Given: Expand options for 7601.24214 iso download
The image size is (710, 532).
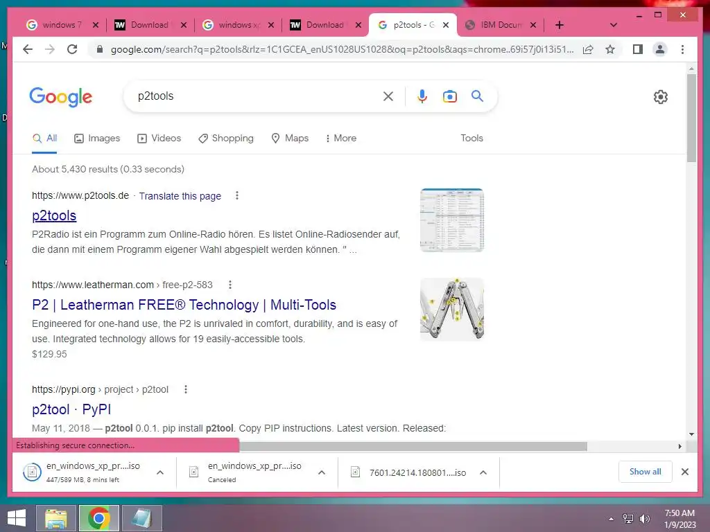Looking at the screenshot, I should point(483,472).
